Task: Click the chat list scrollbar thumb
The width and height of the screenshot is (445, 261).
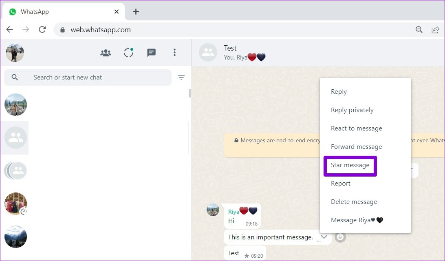Action: pos(189,93)
